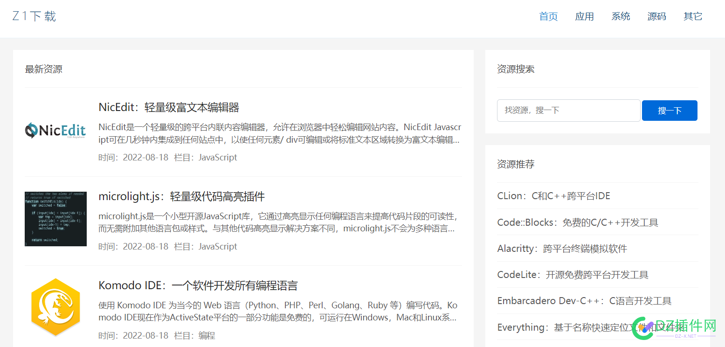Screen dimensions: 725x347
Task: Select JavaScript category under microlight.js entry
Action: [x=218, y=247]
